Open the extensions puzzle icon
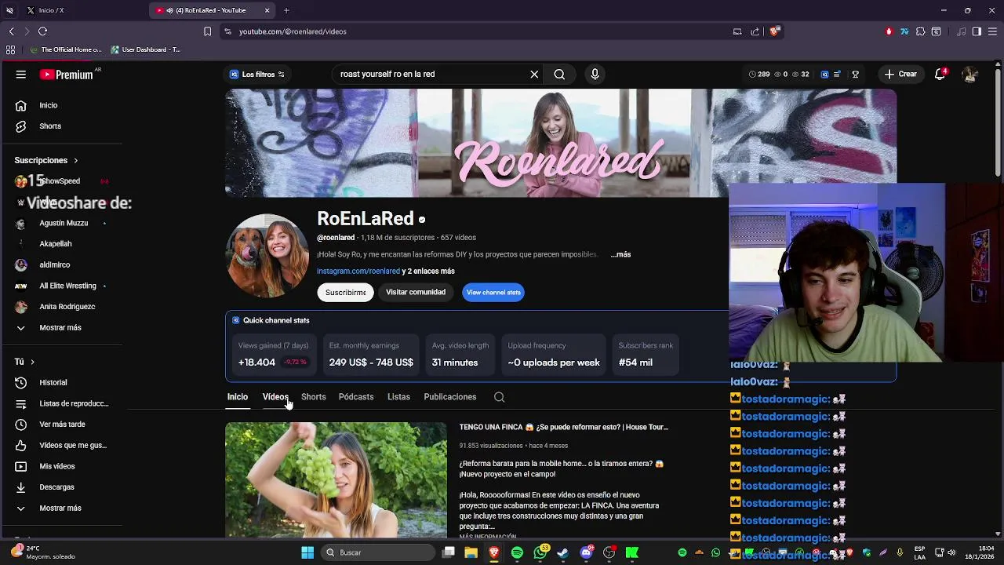This screenshot has height=565, width=1004. [x=920, y=31]
